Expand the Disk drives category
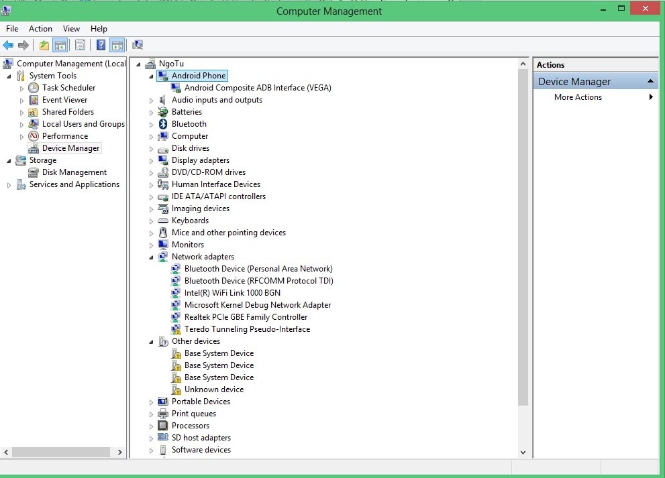This screenshot has width=665, height=478. click(x=151, y=149)
